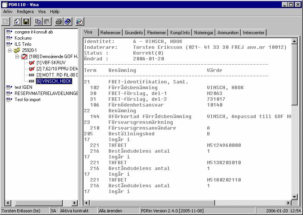Click detail panel horizontal scroll right arrow

point(288,203)
